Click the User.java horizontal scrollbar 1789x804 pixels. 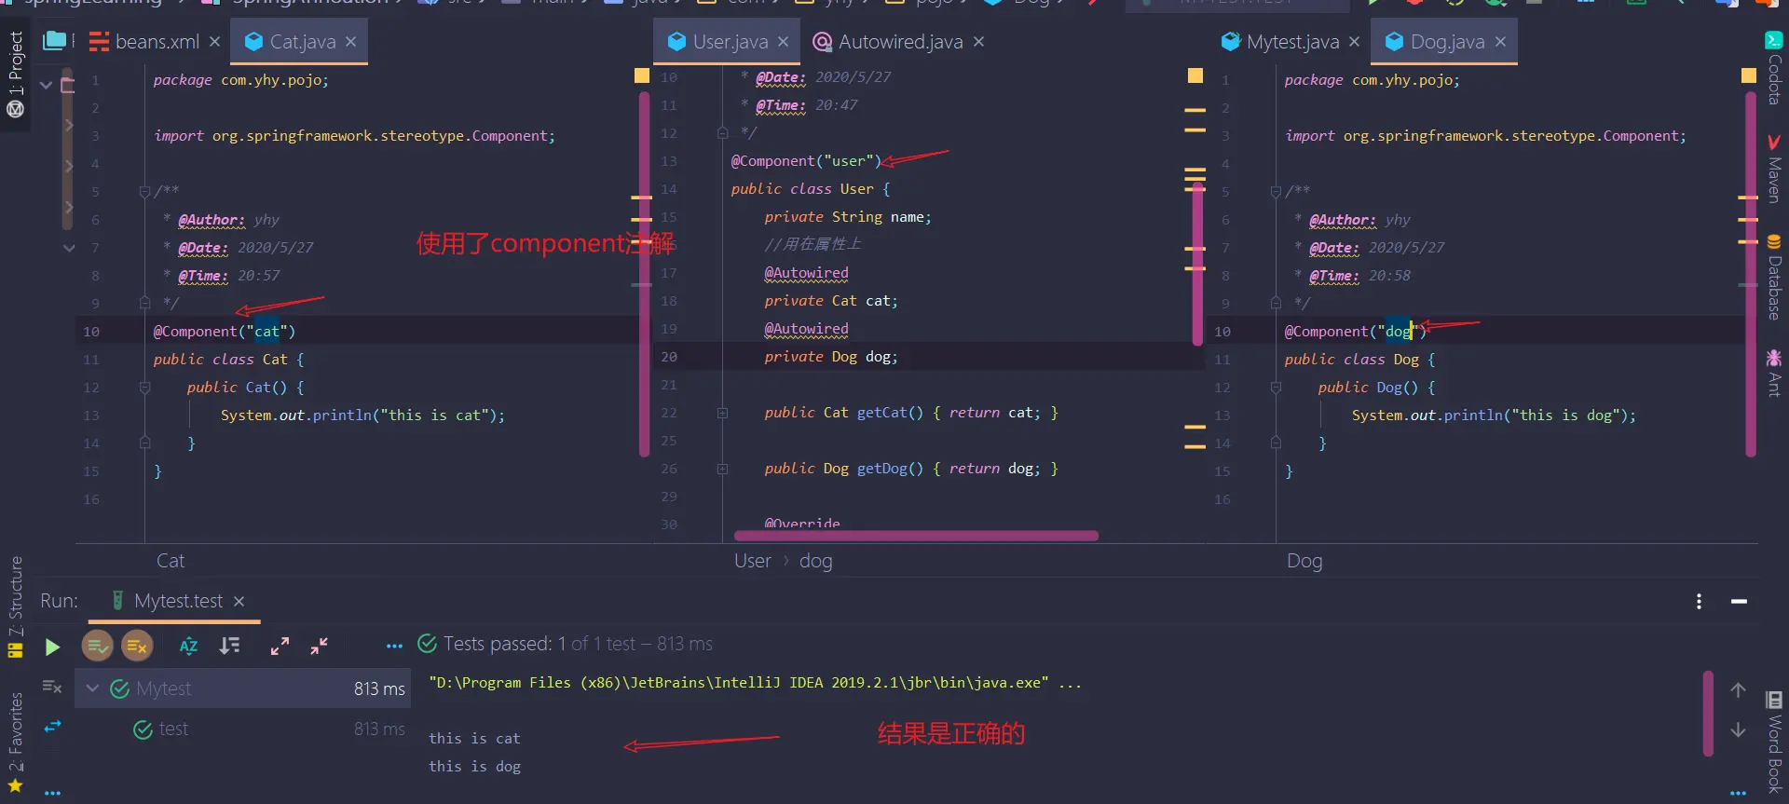(x=916, y=536)
